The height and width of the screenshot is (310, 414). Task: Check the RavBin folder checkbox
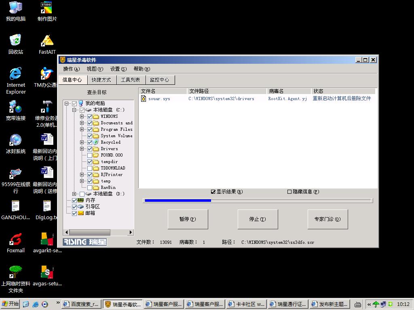(90, 187)
